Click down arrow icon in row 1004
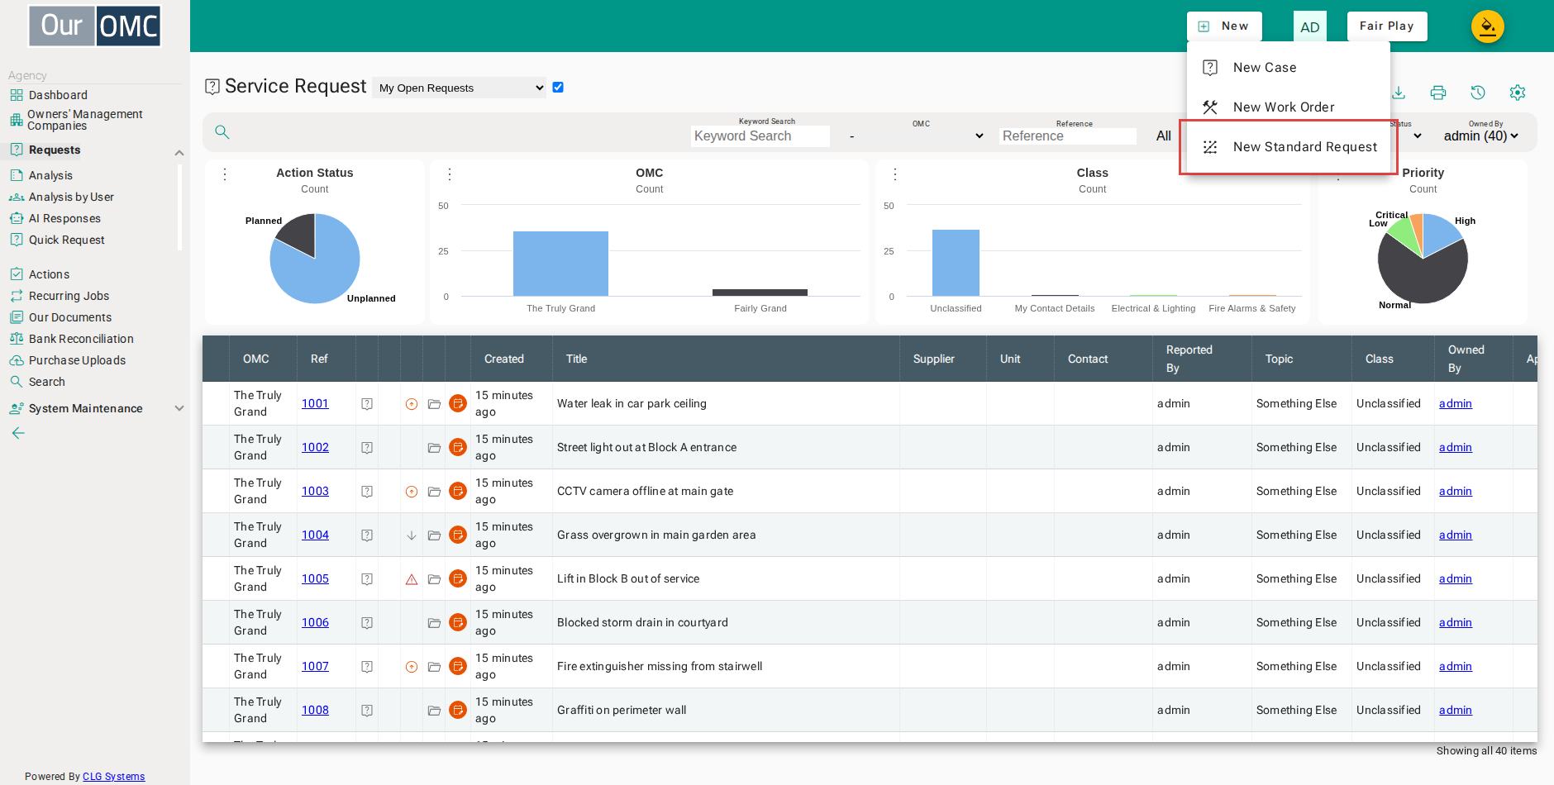Screen dimensions: 1554x785 (412, 535)
